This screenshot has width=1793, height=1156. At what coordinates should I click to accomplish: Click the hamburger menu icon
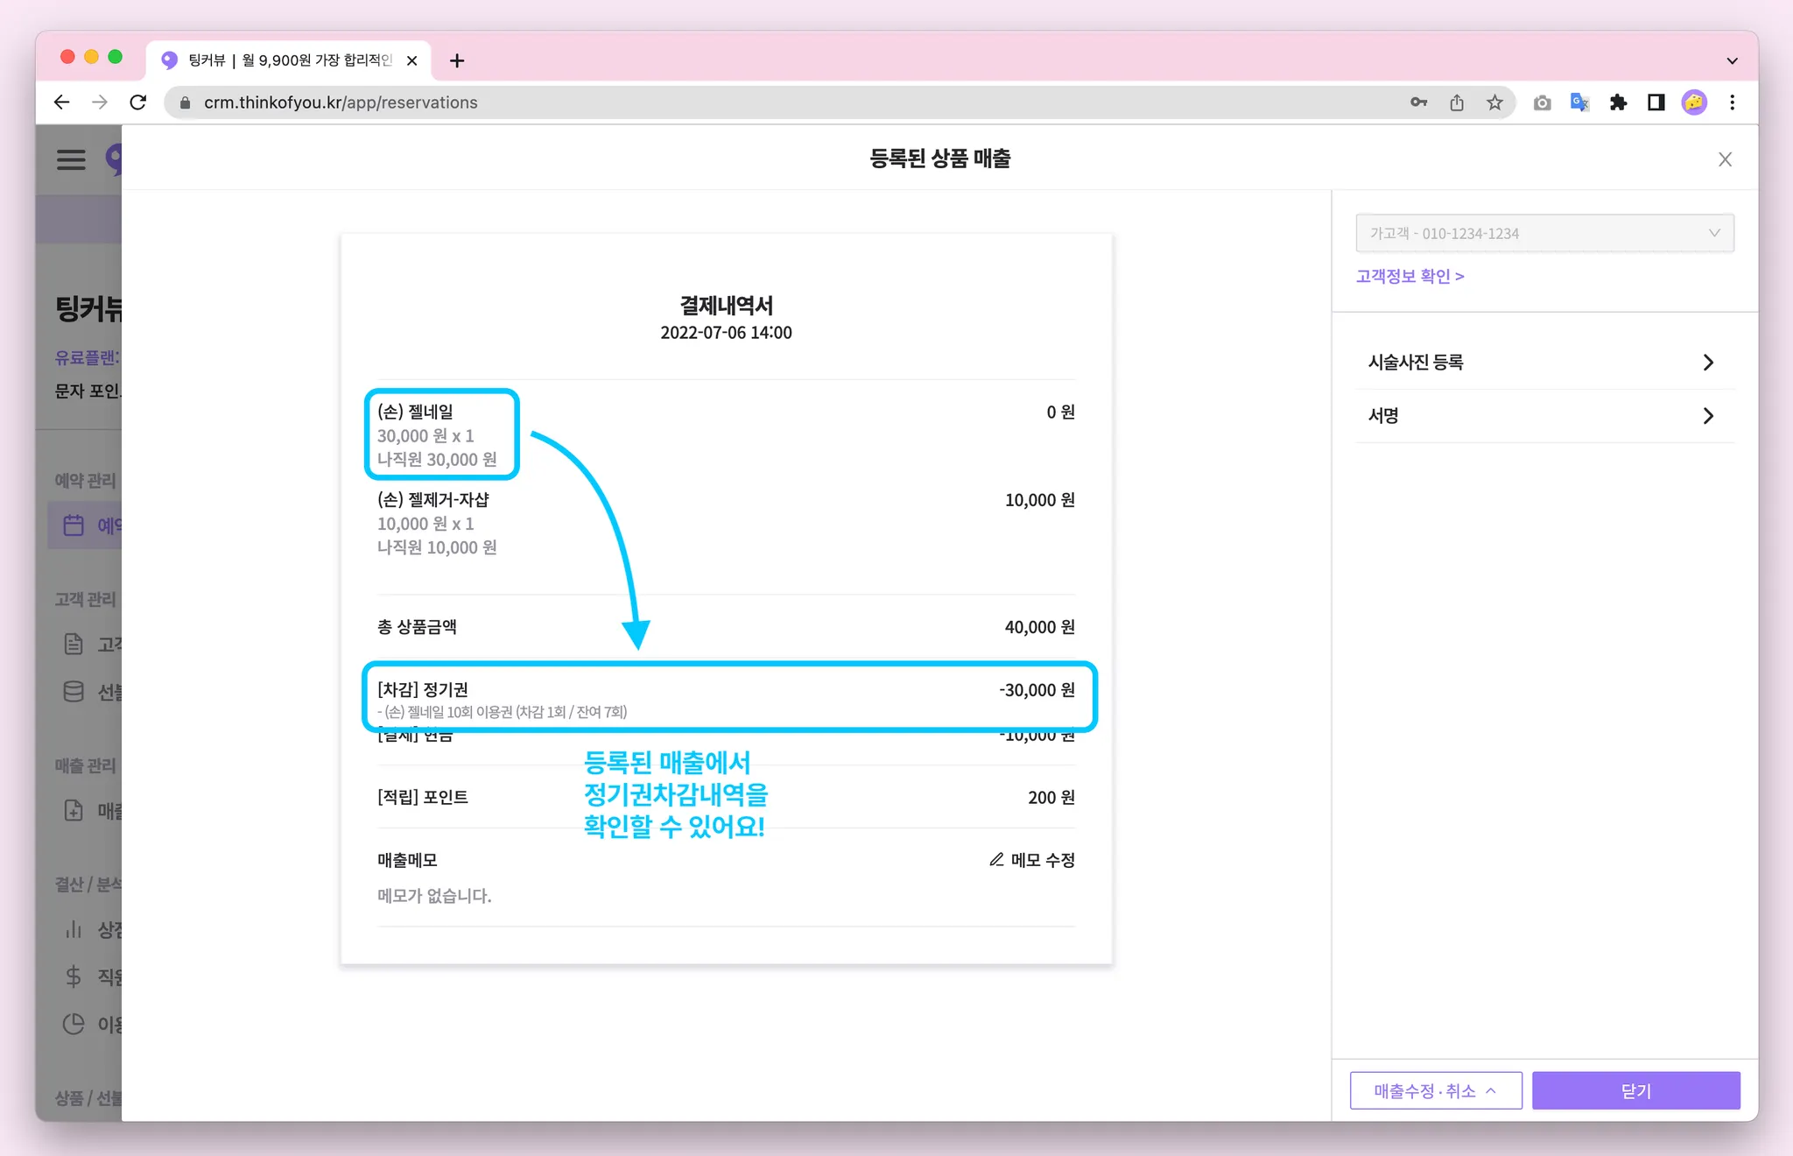pos(71,159)
